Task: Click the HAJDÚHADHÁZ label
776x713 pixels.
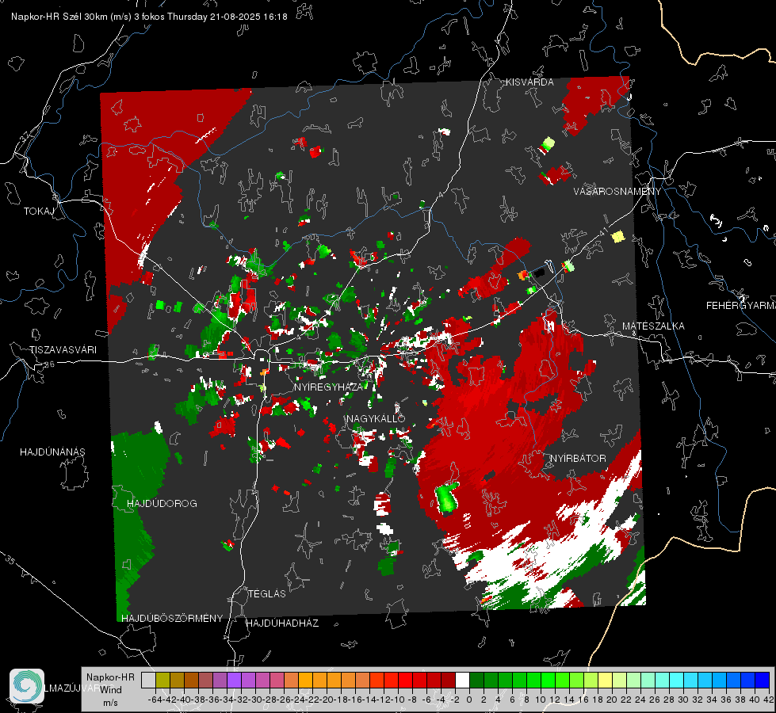Action: click(x=282, y=623)
